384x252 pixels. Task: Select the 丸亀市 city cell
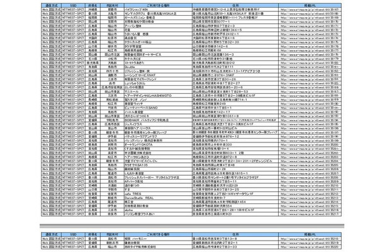(112, 13)
